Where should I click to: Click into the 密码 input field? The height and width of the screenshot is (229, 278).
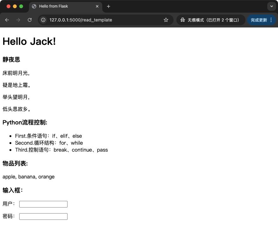click(x=43, y=216)
